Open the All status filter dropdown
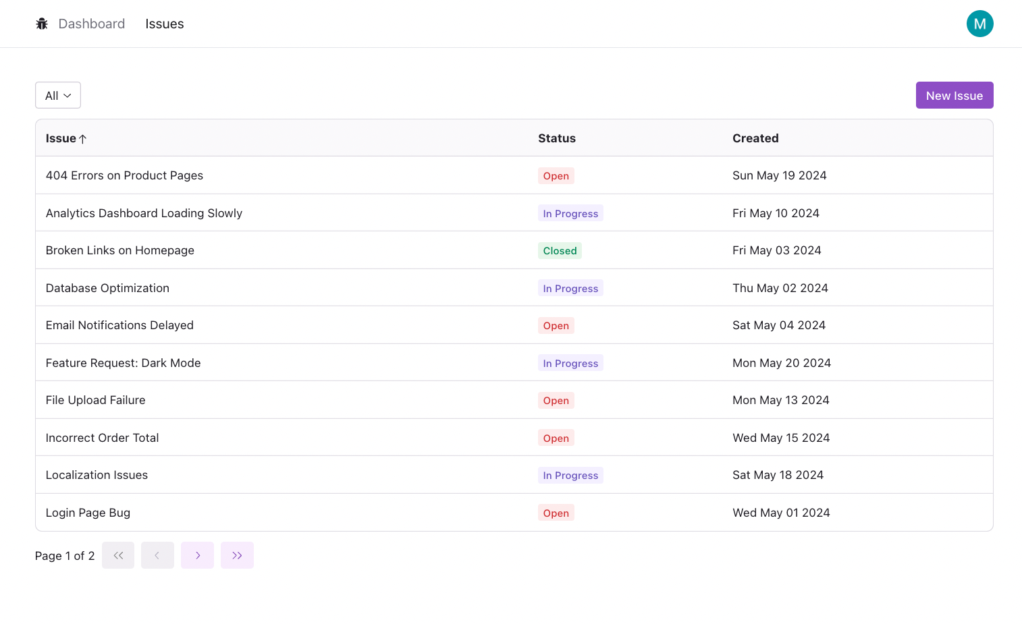The height and width of the screenshot is (624, 1022). (x=58, y=95)
